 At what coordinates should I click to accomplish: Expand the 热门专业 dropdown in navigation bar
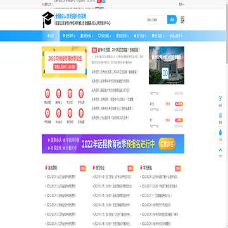pos(141,36)
